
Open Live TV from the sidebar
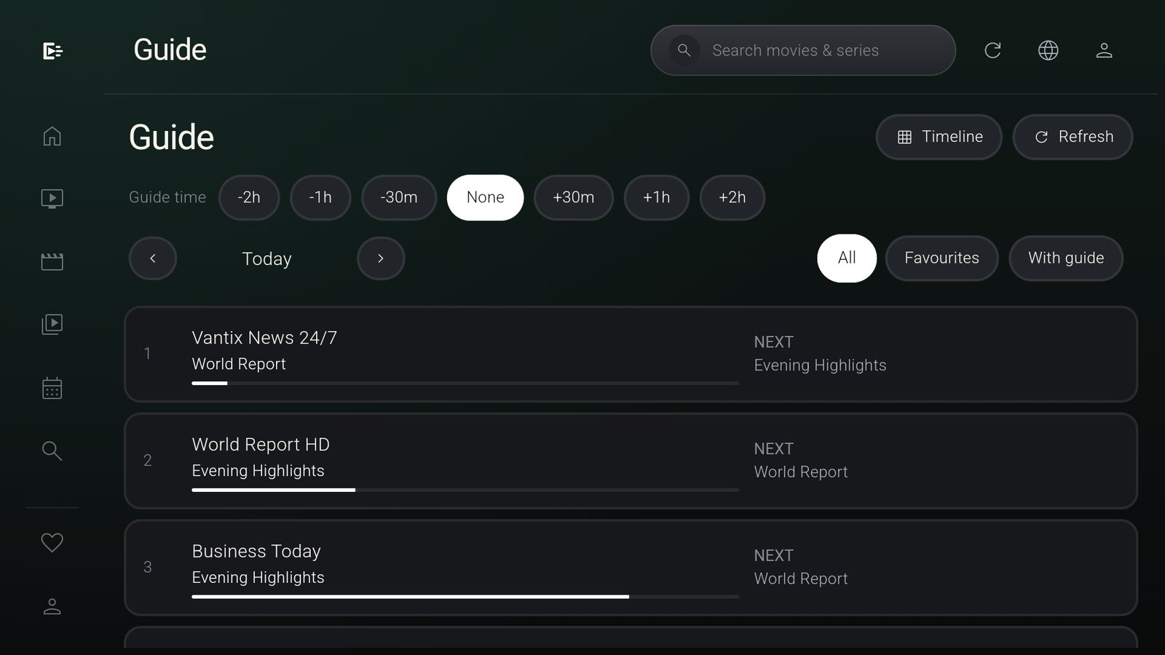[52, 199]
